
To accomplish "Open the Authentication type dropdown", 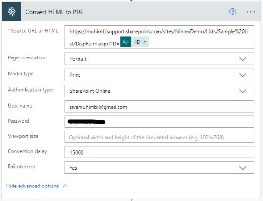I will (159, 91).
